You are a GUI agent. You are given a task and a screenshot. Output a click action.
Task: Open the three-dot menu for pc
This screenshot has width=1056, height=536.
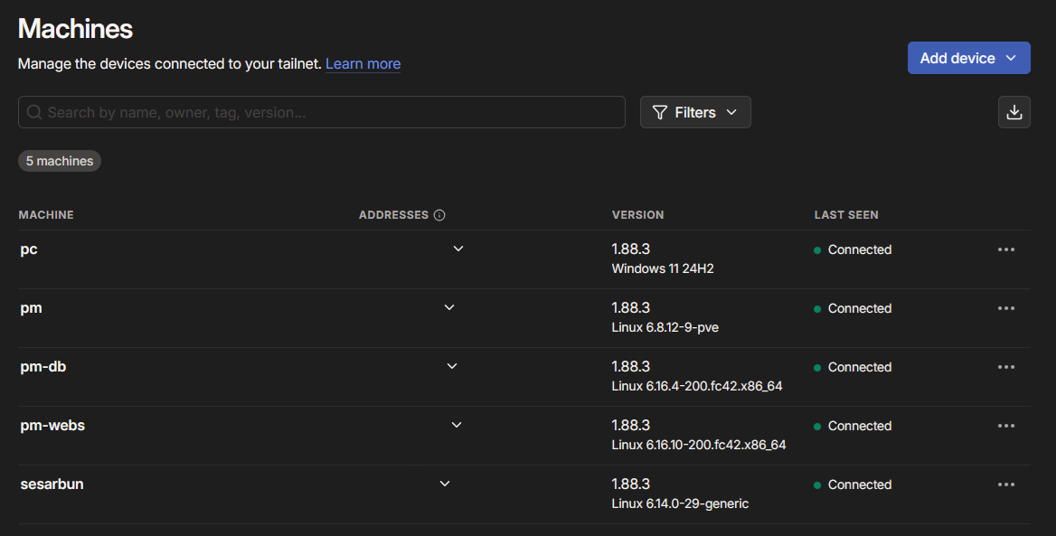coord(1005,249)
